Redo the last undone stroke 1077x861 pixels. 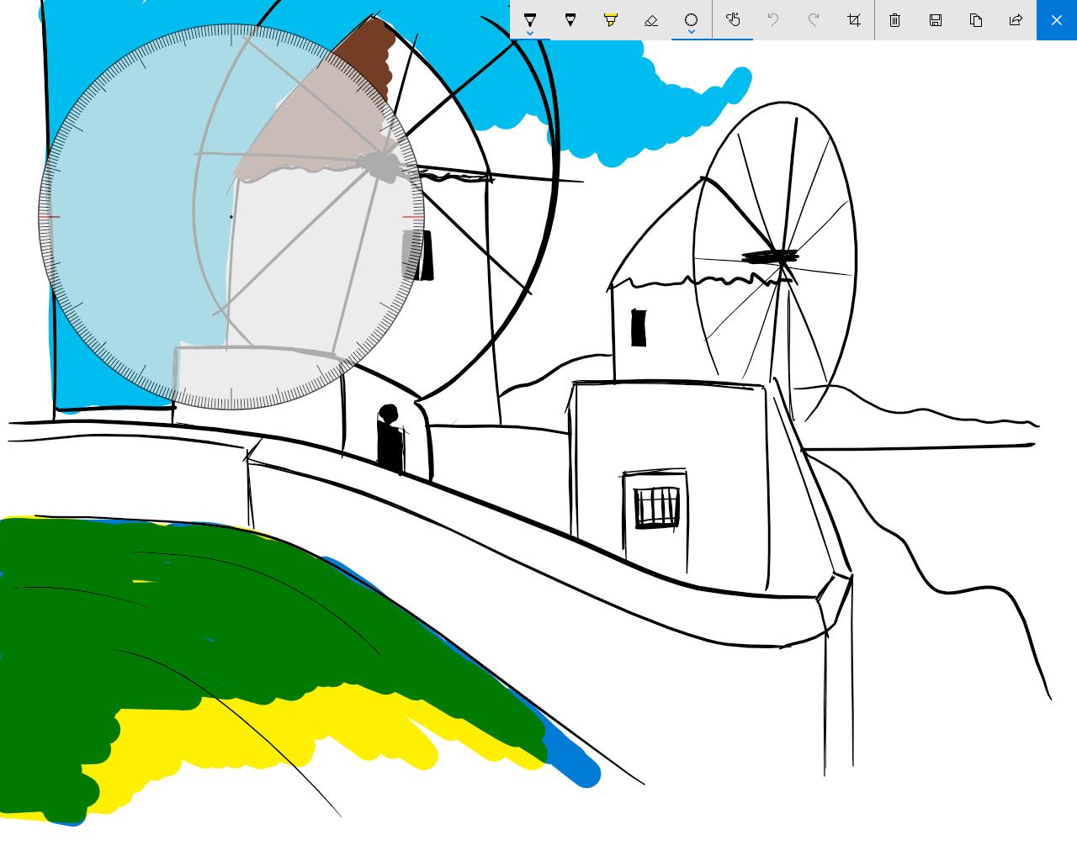pos(814,19)
